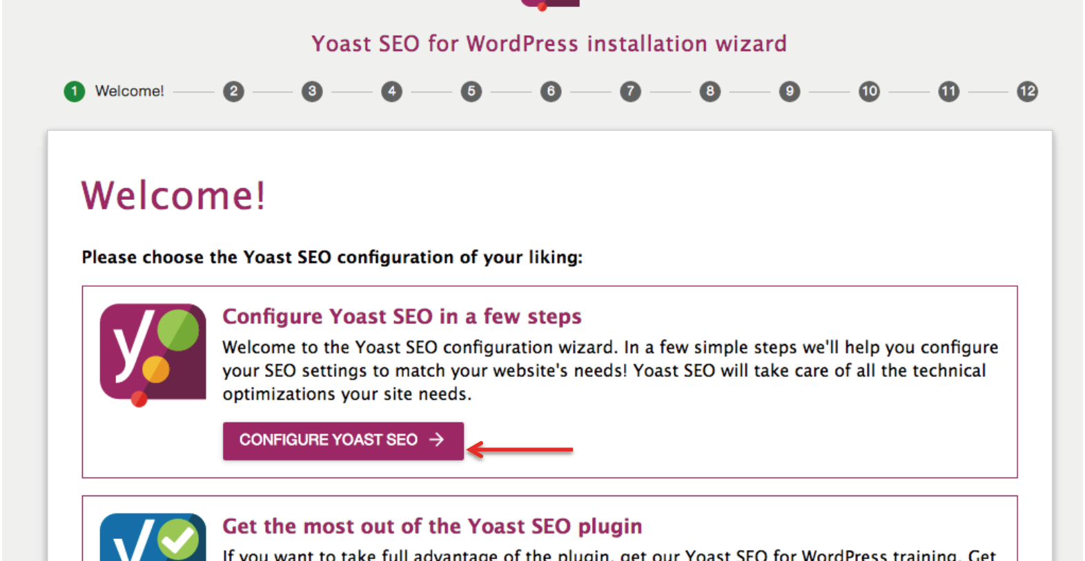This screenshot has height=561, width=1085.
Task: Select wizard step 4
Action: (391, 91)
